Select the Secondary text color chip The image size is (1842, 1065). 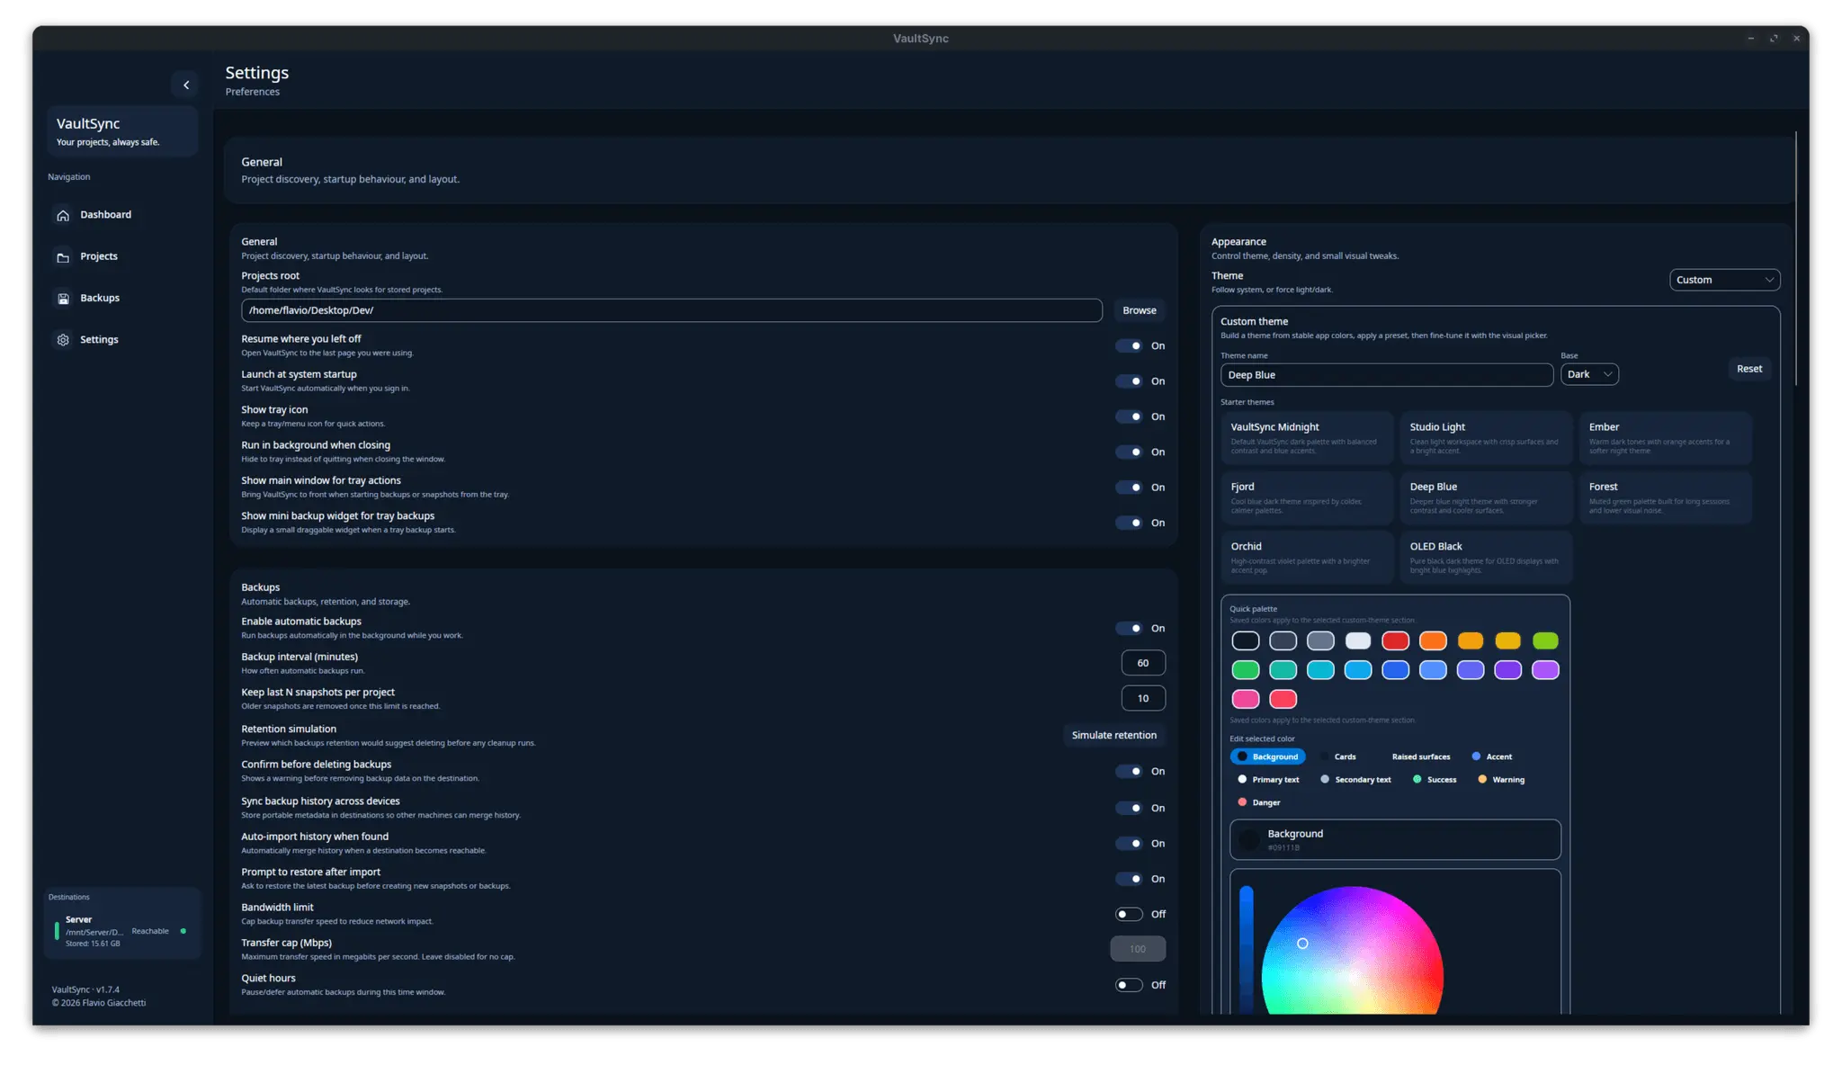point(1355,780)
